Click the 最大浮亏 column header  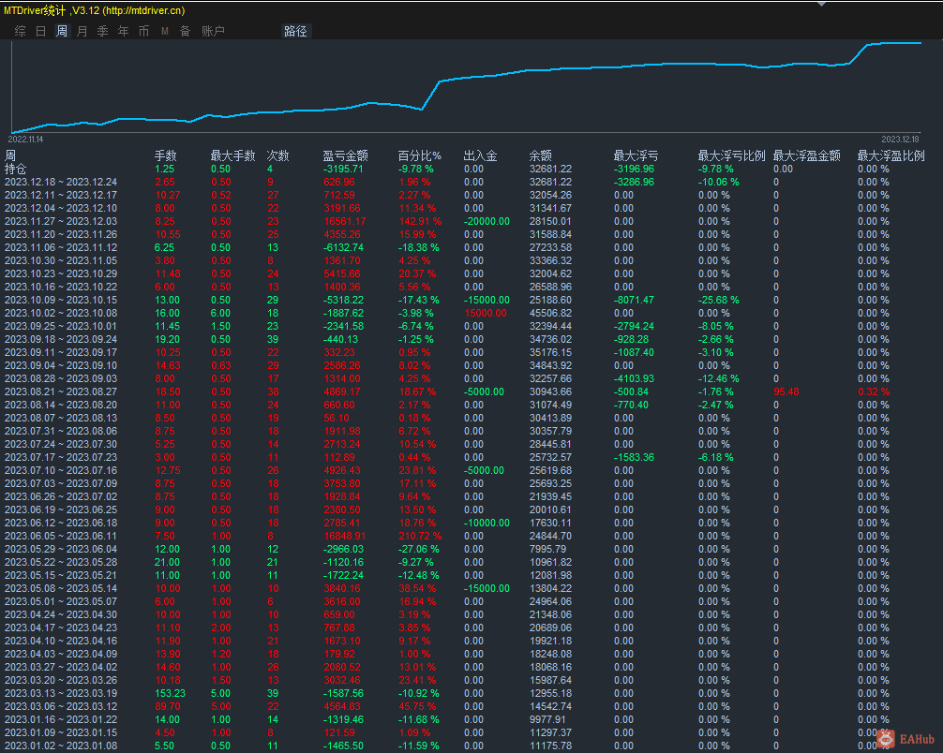(x=636, y=155)
